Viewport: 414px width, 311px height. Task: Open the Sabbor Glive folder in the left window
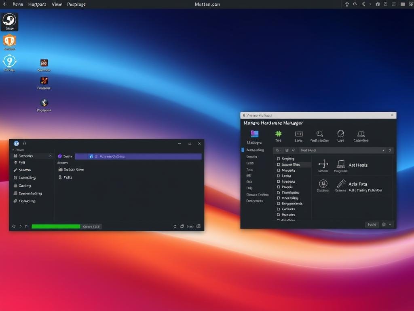tap(71, 170)
